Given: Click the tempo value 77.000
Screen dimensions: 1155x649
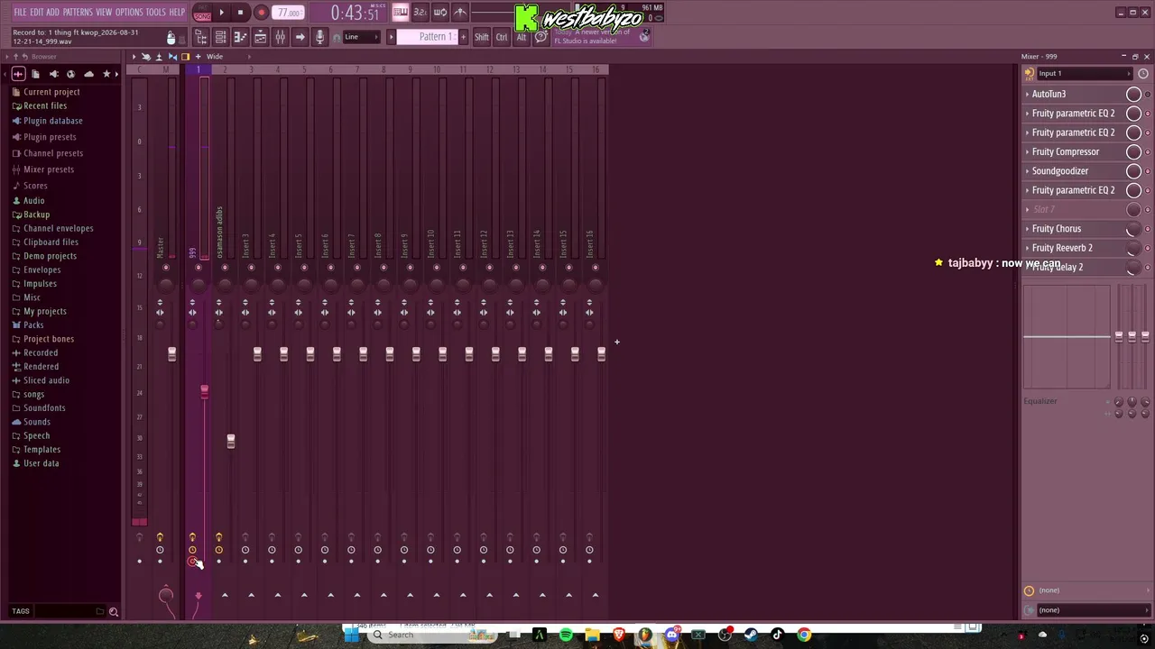Looking at the screenshot, I should coord(289,13).
